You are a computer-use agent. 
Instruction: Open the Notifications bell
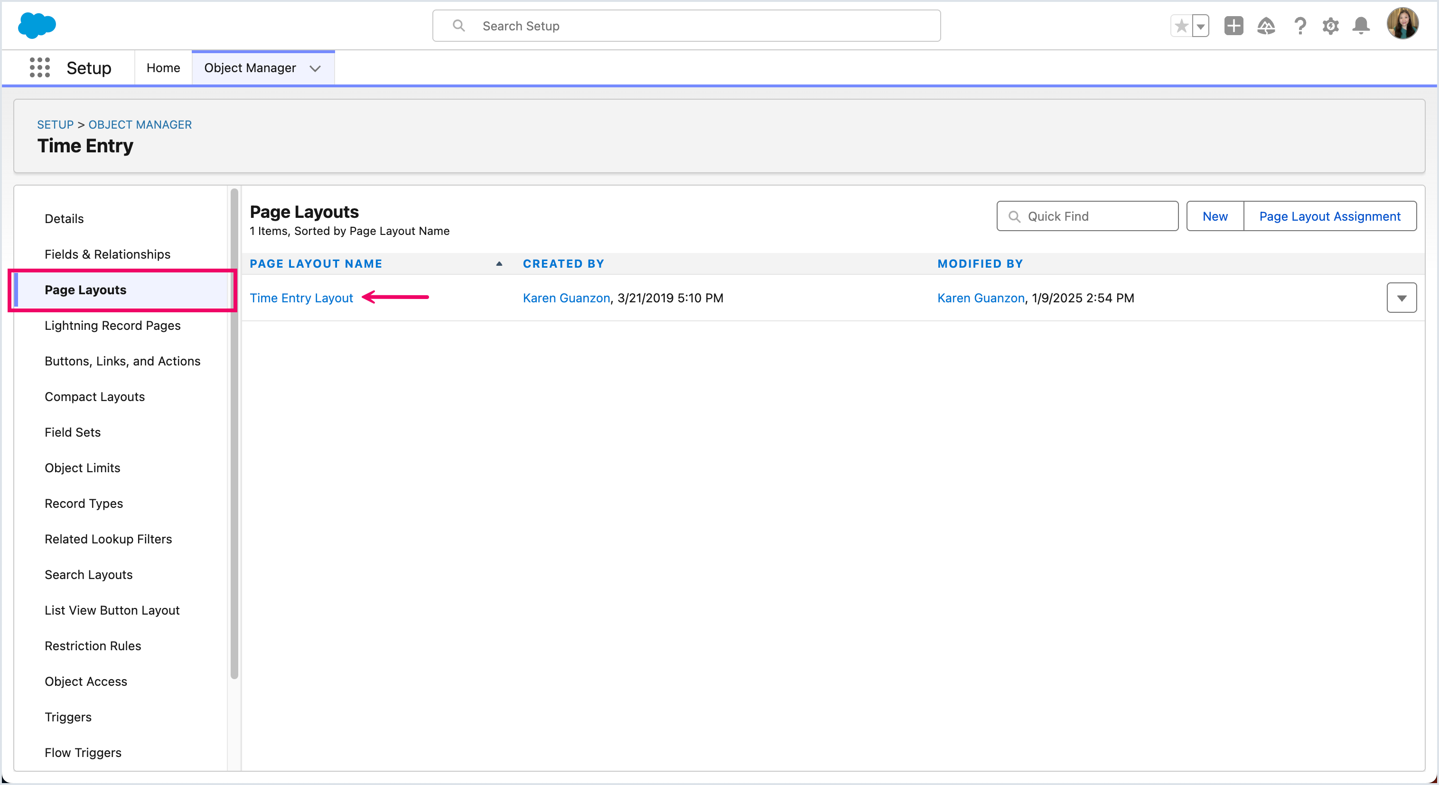[1361, 26]
